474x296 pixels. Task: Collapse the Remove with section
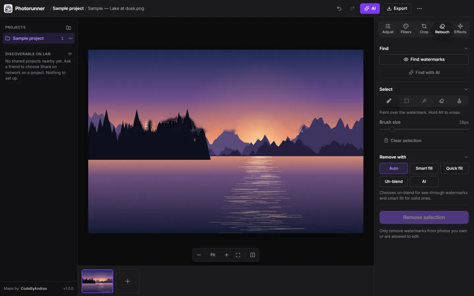click(466, 157)
